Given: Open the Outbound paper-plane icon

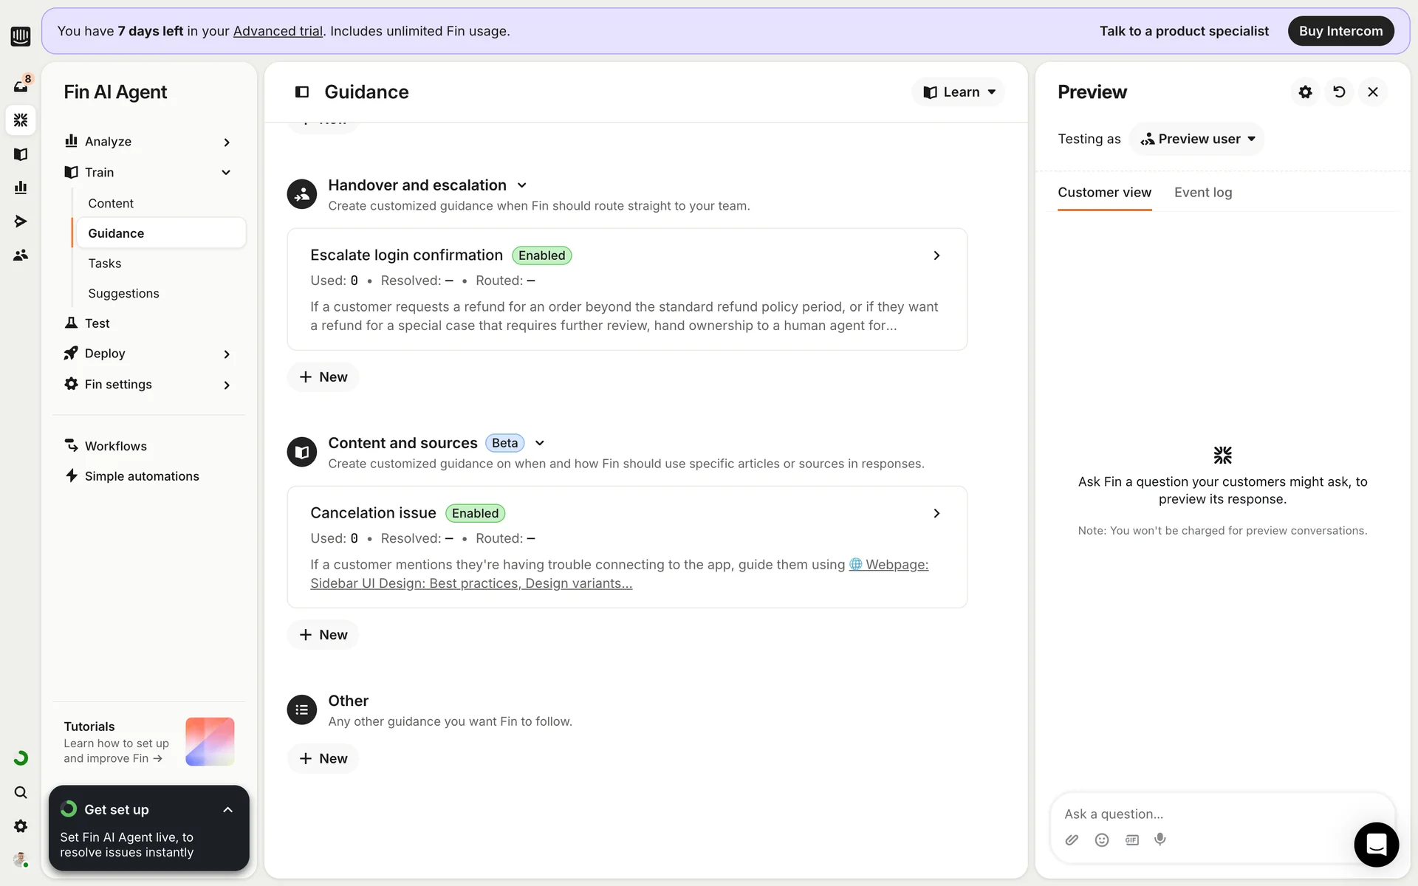Looking at the screenshot, I should 21,221.
